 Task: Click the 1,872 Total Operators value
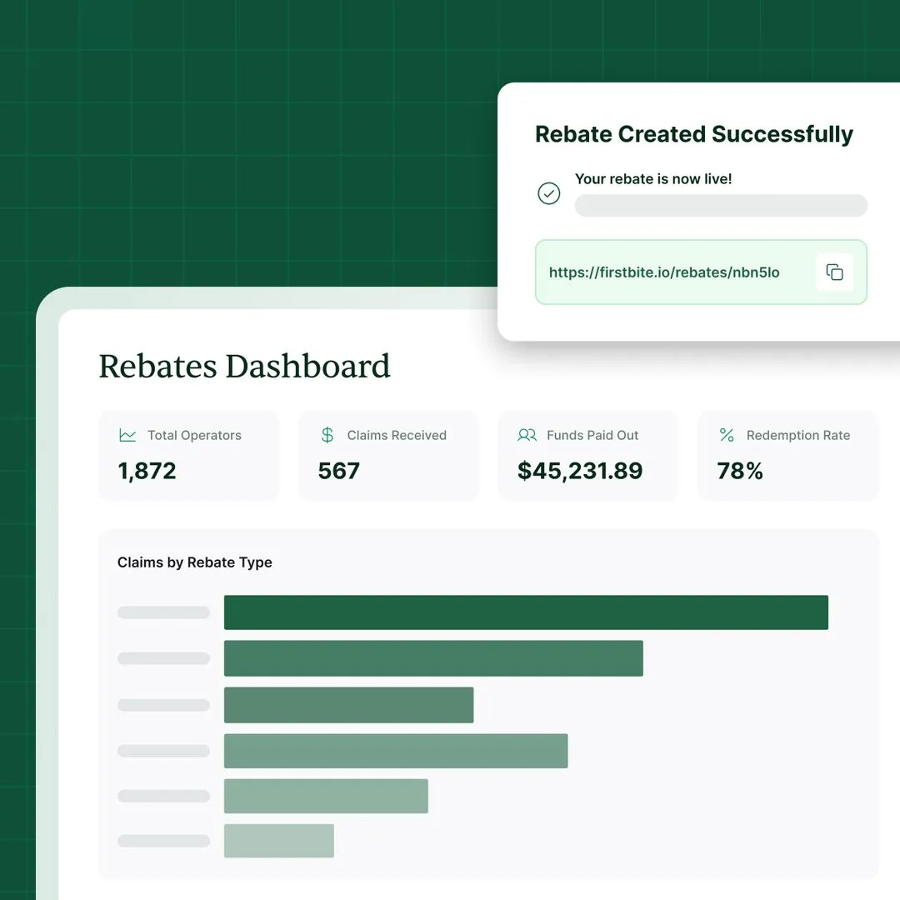pyautogui.click(x=147, y=471)
